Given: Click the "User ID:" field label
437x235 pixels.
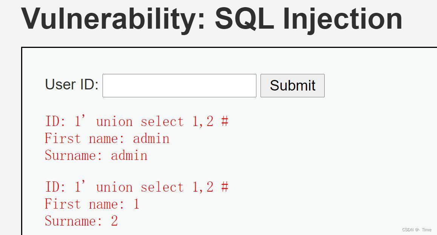Looking at the screenshot, I should [72, 84].
